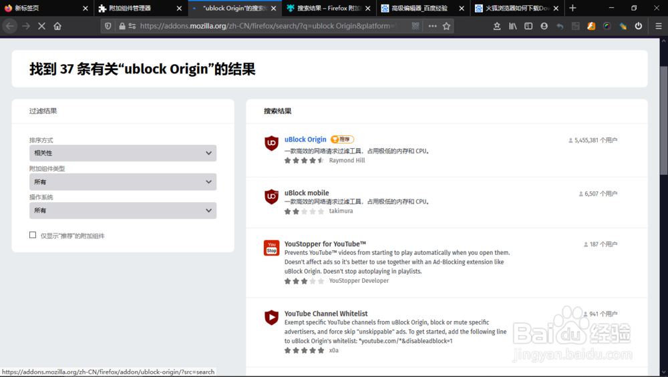Open the uBlock Origin add-on link

tap(305, 139)
